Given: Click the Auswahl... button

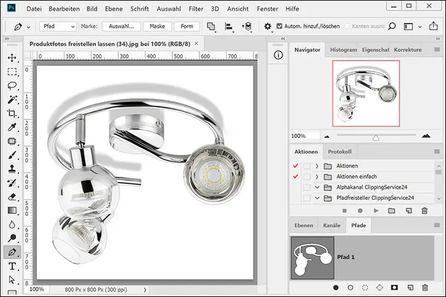Looking at the screenshot, I should tap(121, 27).
